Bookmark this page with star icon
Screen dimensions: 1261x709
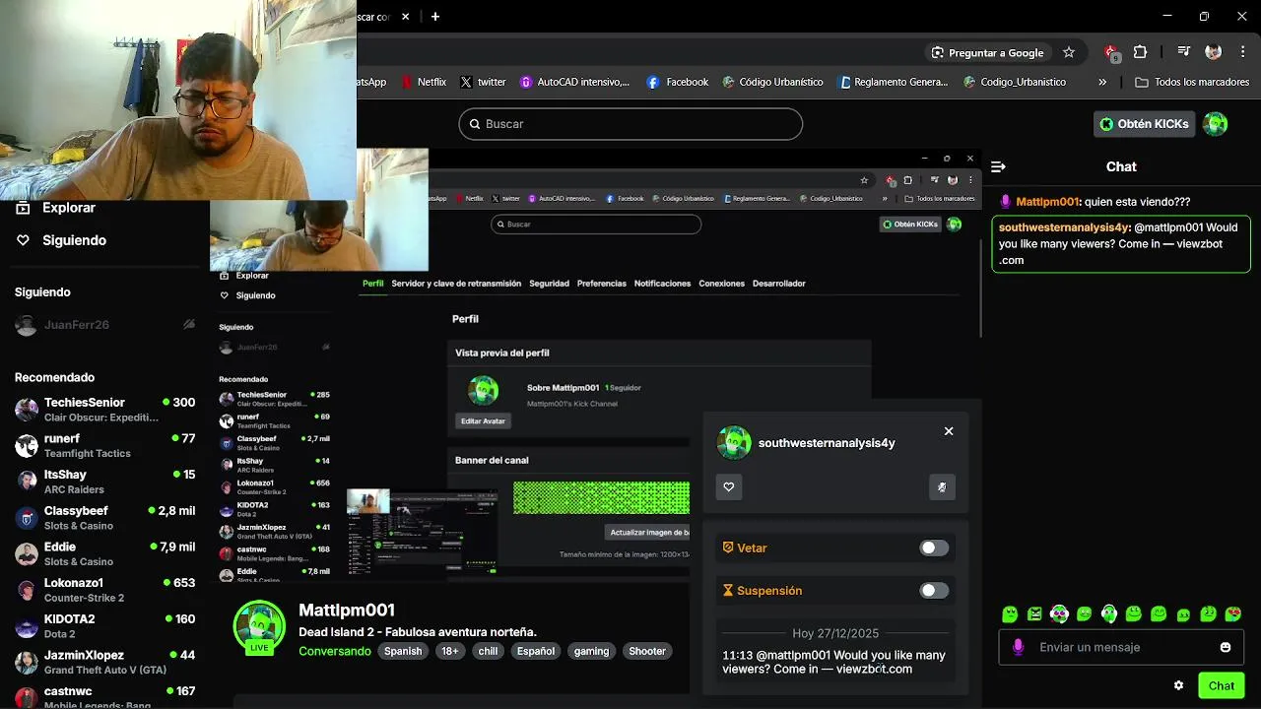point(1068,52)
